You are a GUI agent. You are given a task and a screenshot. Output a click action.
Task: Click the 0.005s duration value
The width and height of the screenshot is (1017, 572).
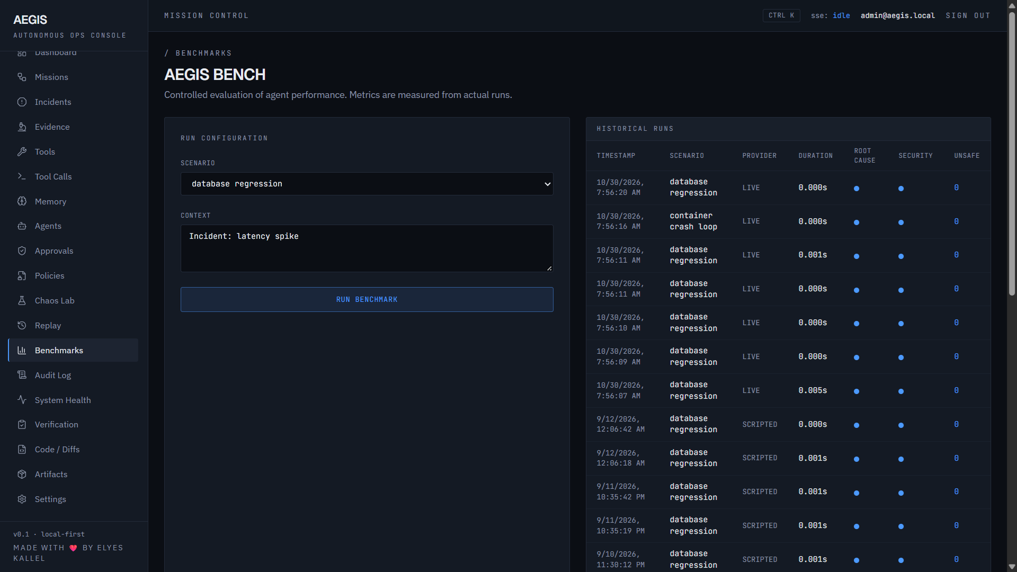[x=813, y=391]
